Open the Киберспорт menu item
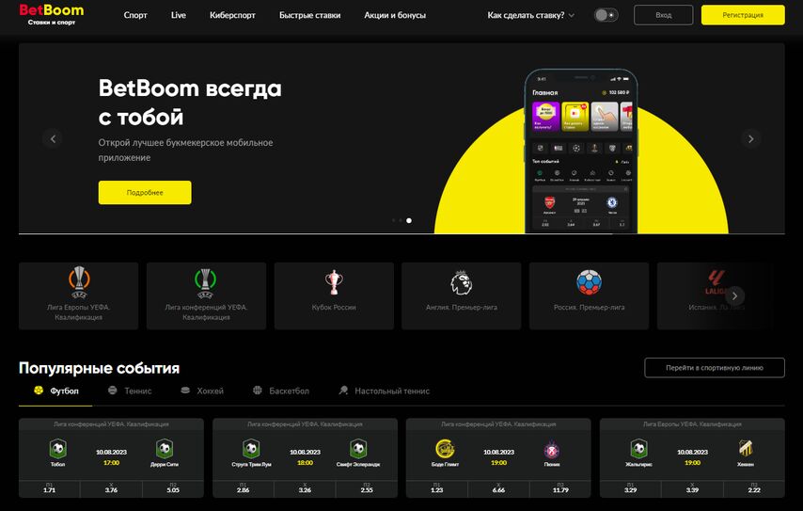 [x=232, y=15]
